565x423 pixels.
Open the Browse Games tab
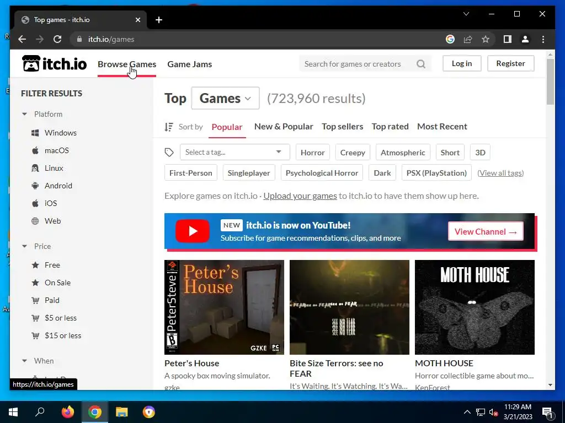(127, 64)
